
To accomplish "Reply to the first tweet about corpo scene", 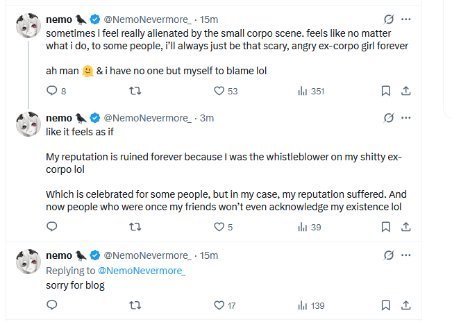I will pos(51,91).
